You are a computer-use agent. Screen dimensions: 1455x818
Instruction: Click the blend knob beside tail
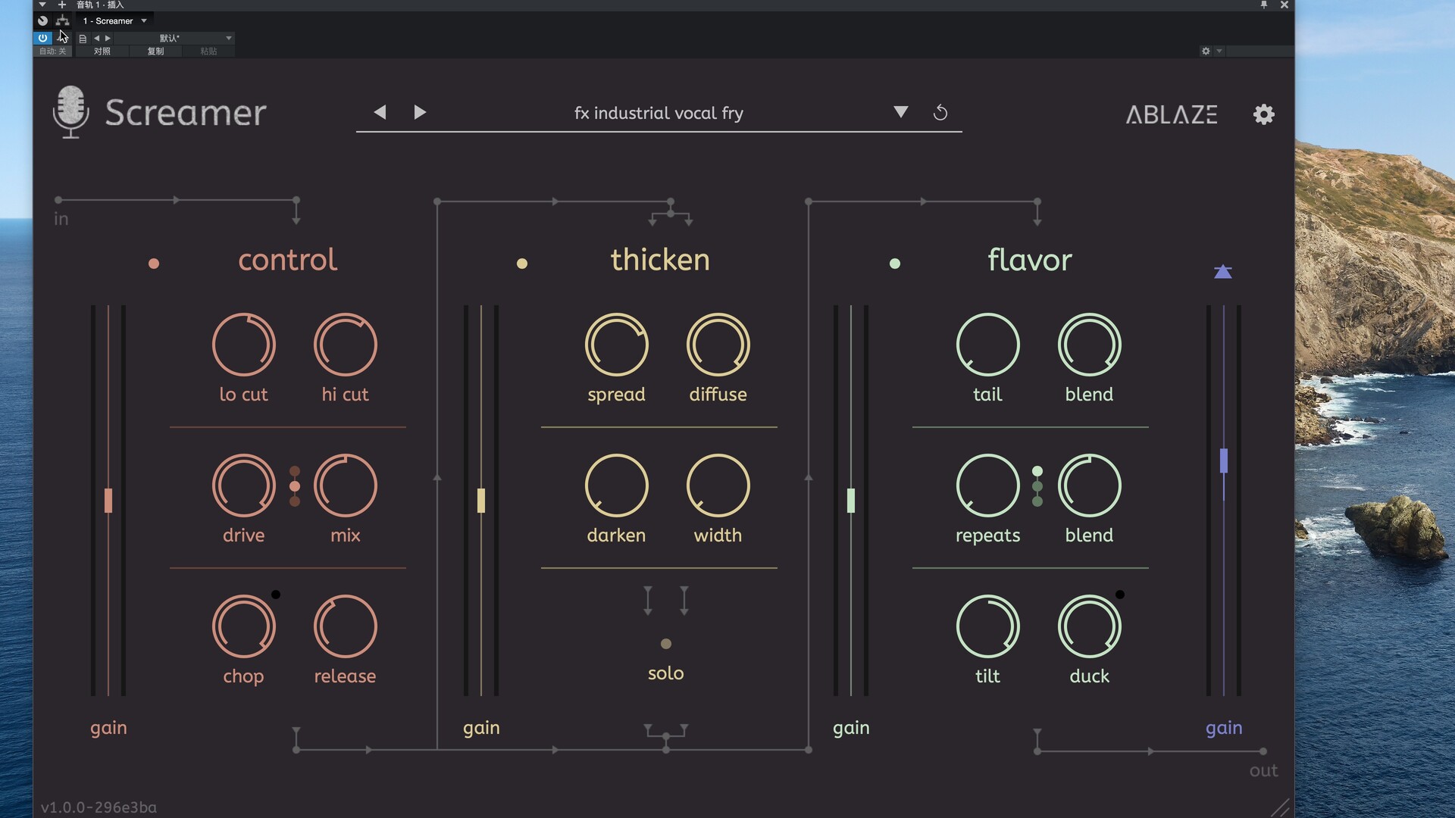point(1089,345)
